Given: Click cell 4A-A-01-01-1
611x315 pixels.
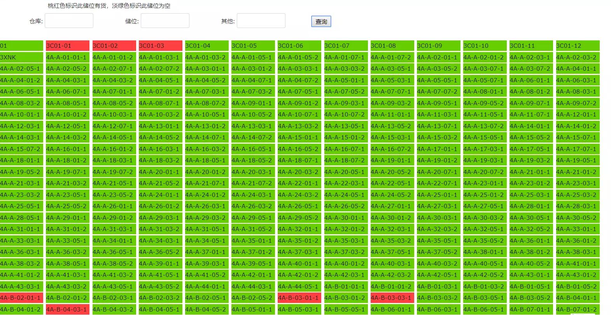Looking at the screenshot, I should 68,57.
